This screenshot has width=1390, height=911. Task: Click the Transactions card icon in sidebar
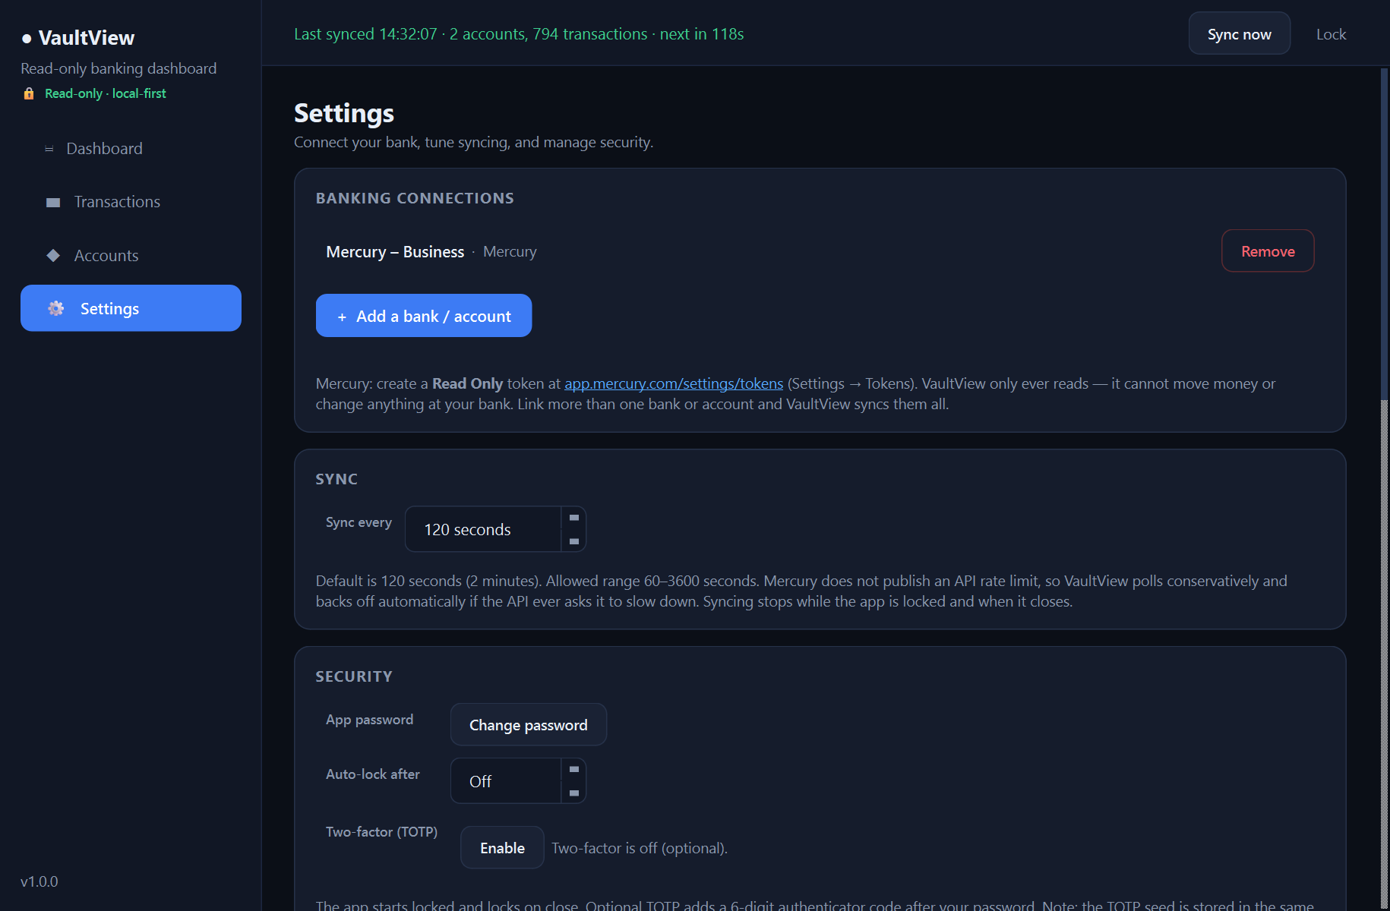coord(53,203)
